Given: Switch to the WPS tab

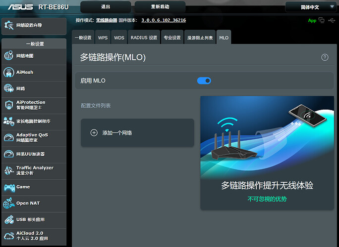Looking at the screenshot, I should click(x=103, y=38).
